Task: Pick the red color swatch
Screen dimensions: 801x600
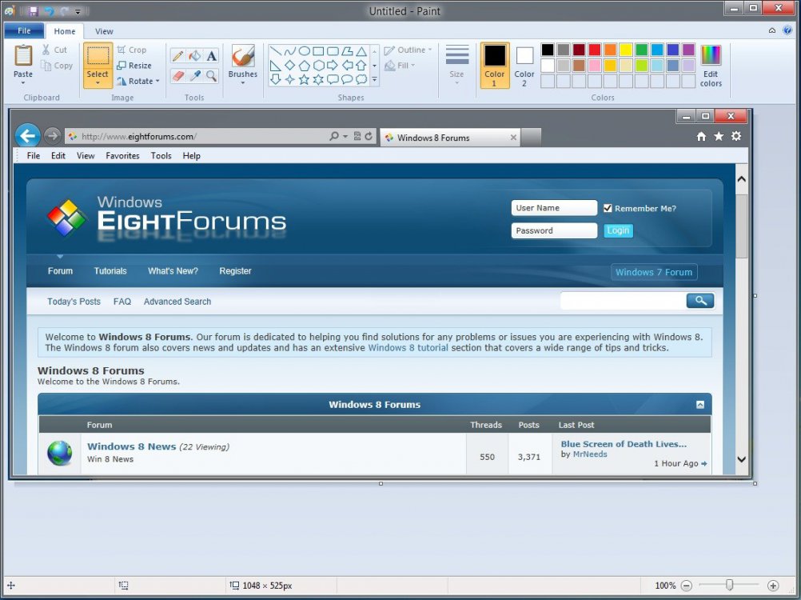Action: click(595, 50)
